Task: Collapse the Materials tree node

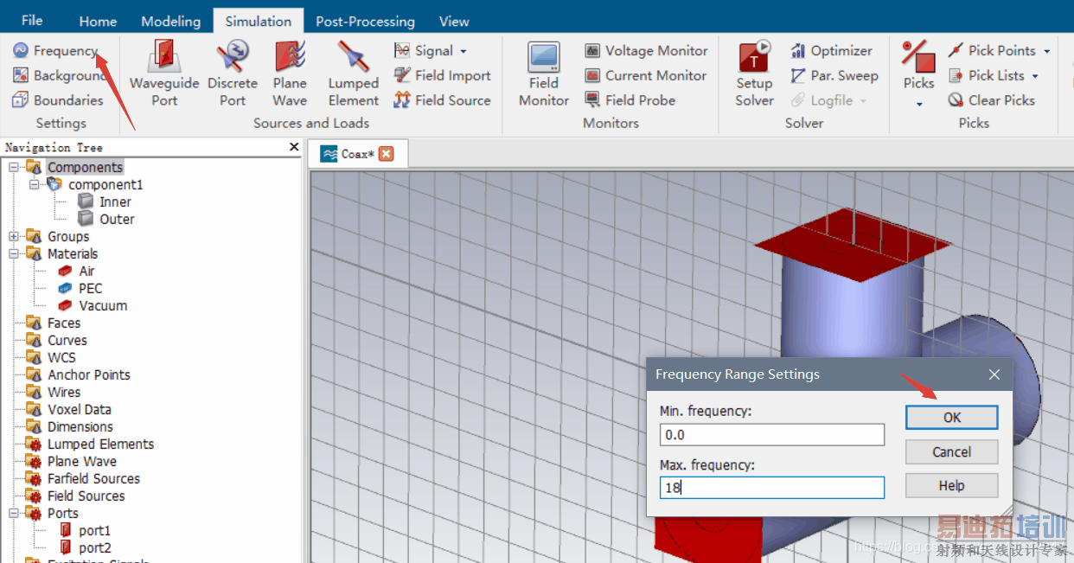Action: click(x=14, y=253)
